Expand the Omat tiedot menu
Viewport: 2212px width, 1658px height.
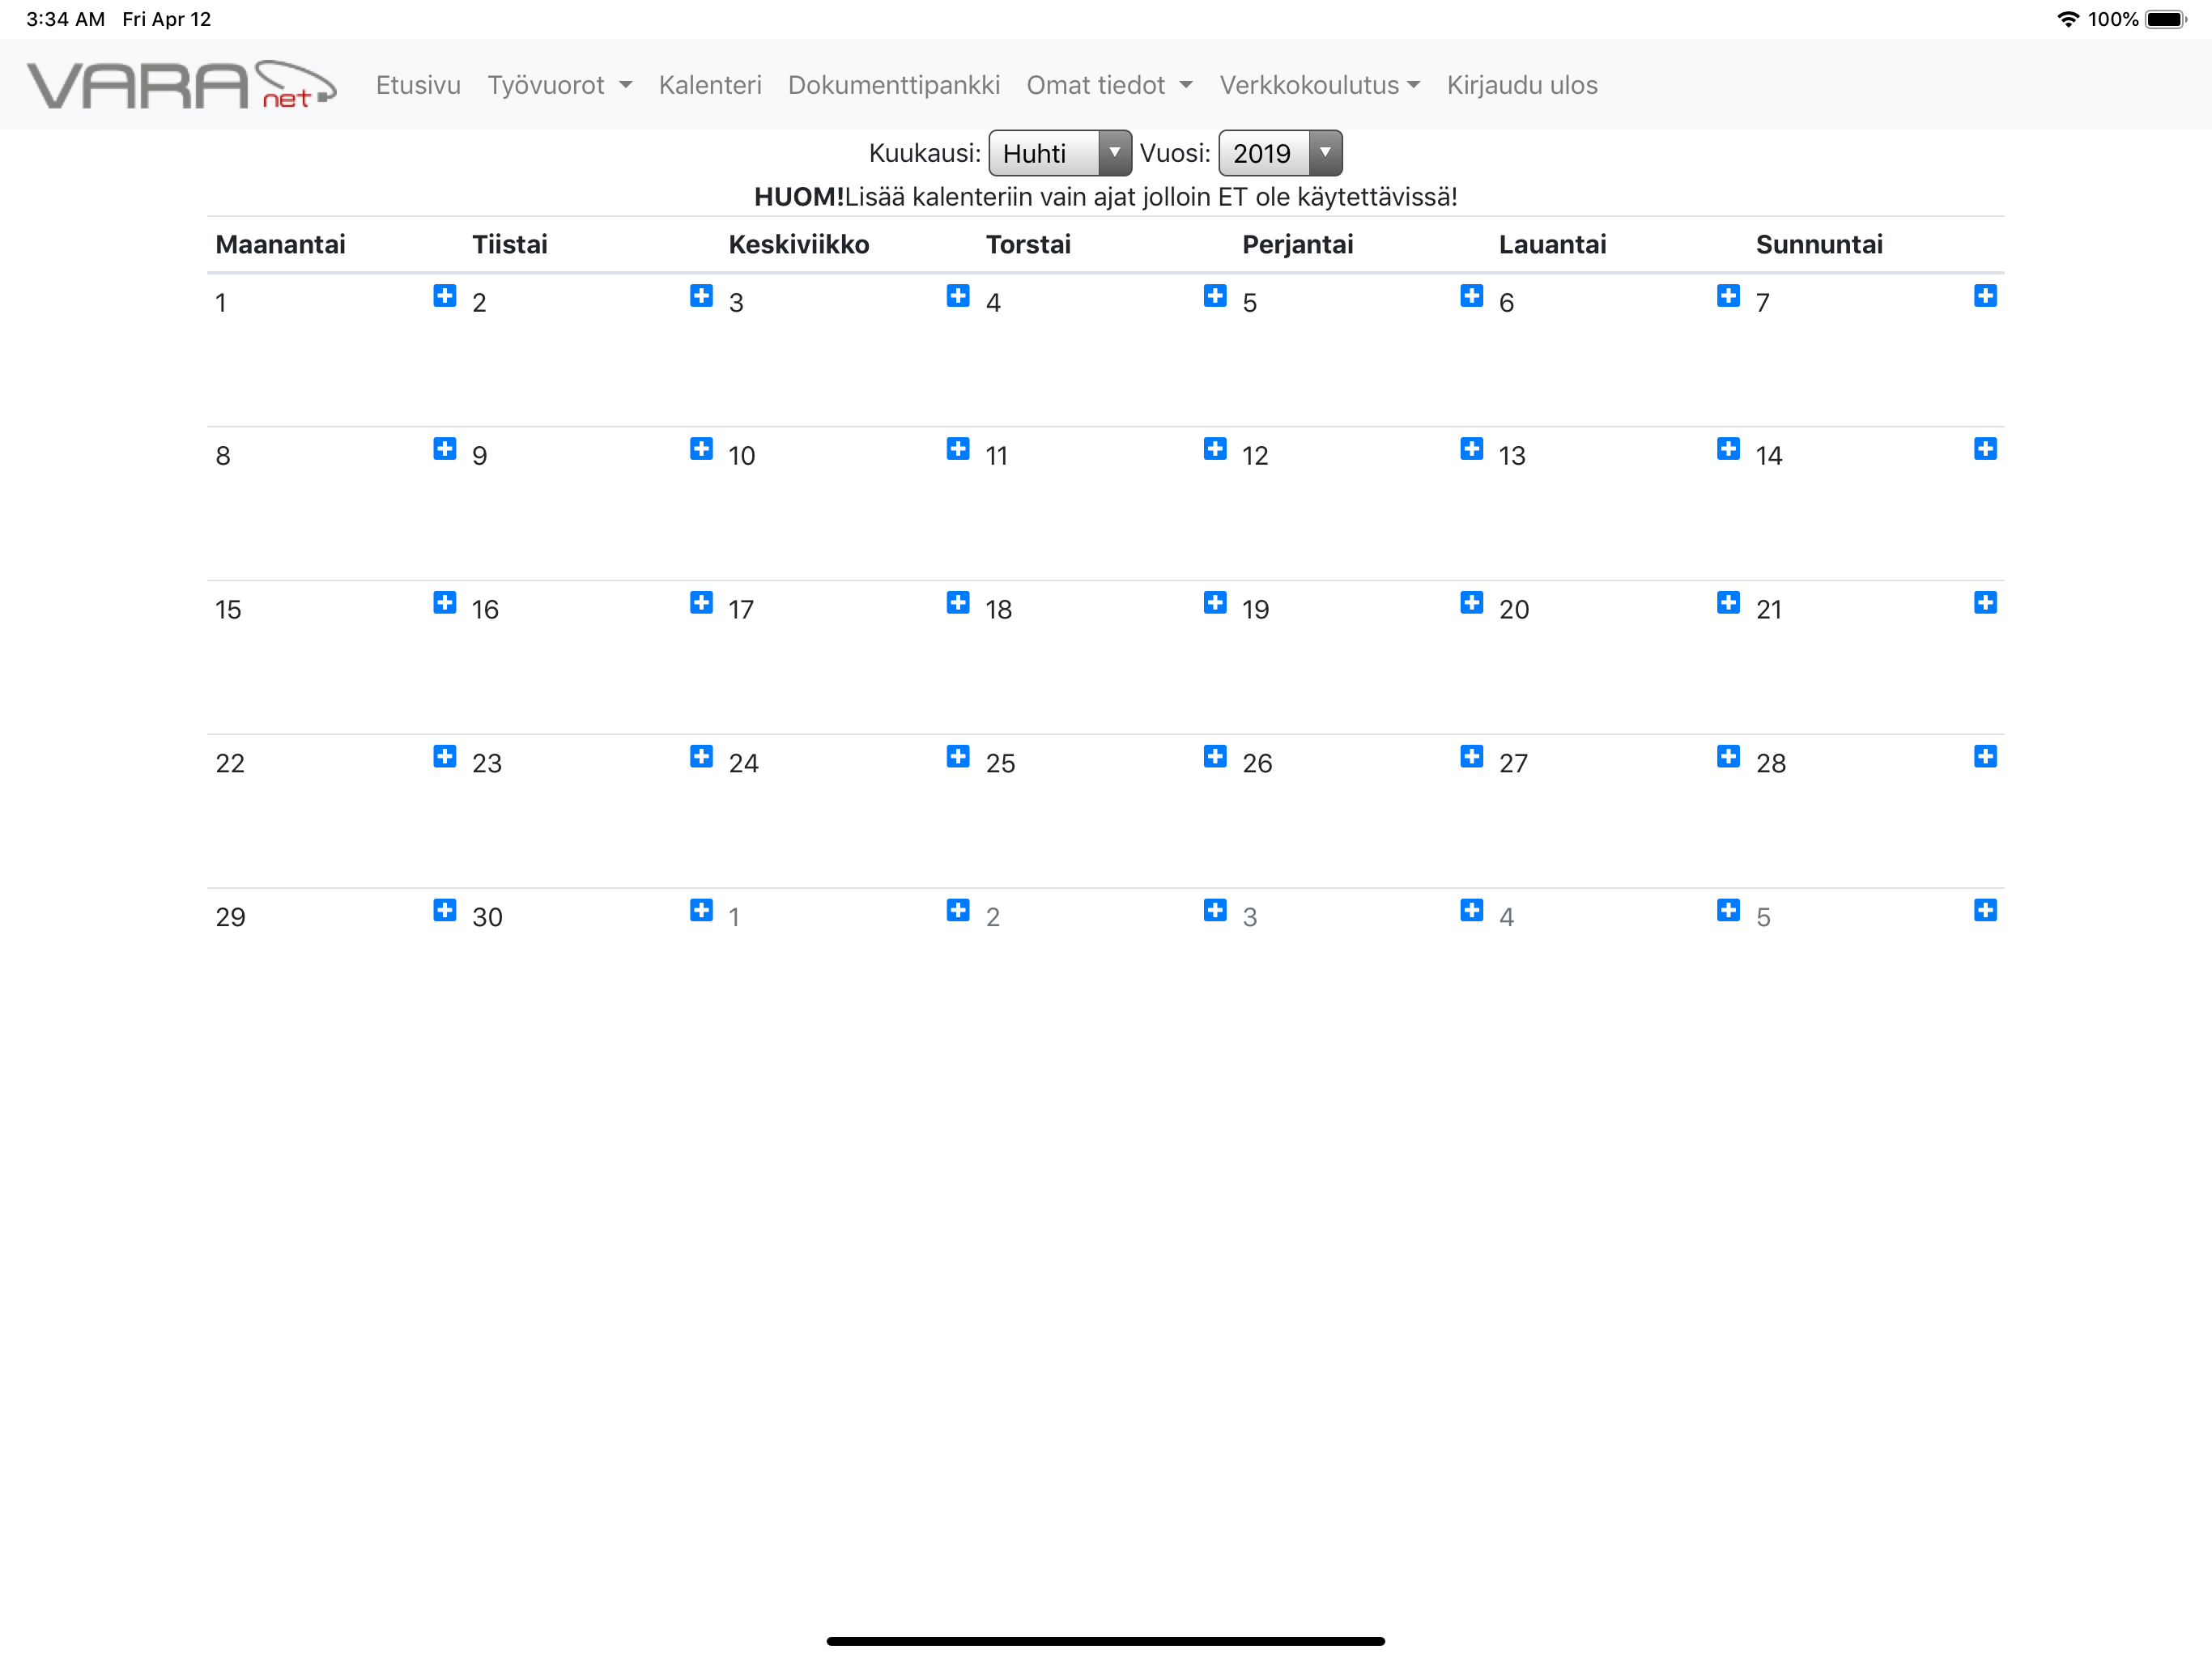[1109, 85]
